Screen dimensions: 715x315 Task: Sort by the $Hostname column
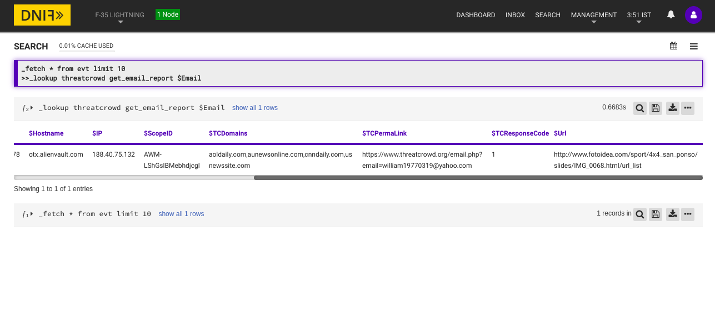46,133
